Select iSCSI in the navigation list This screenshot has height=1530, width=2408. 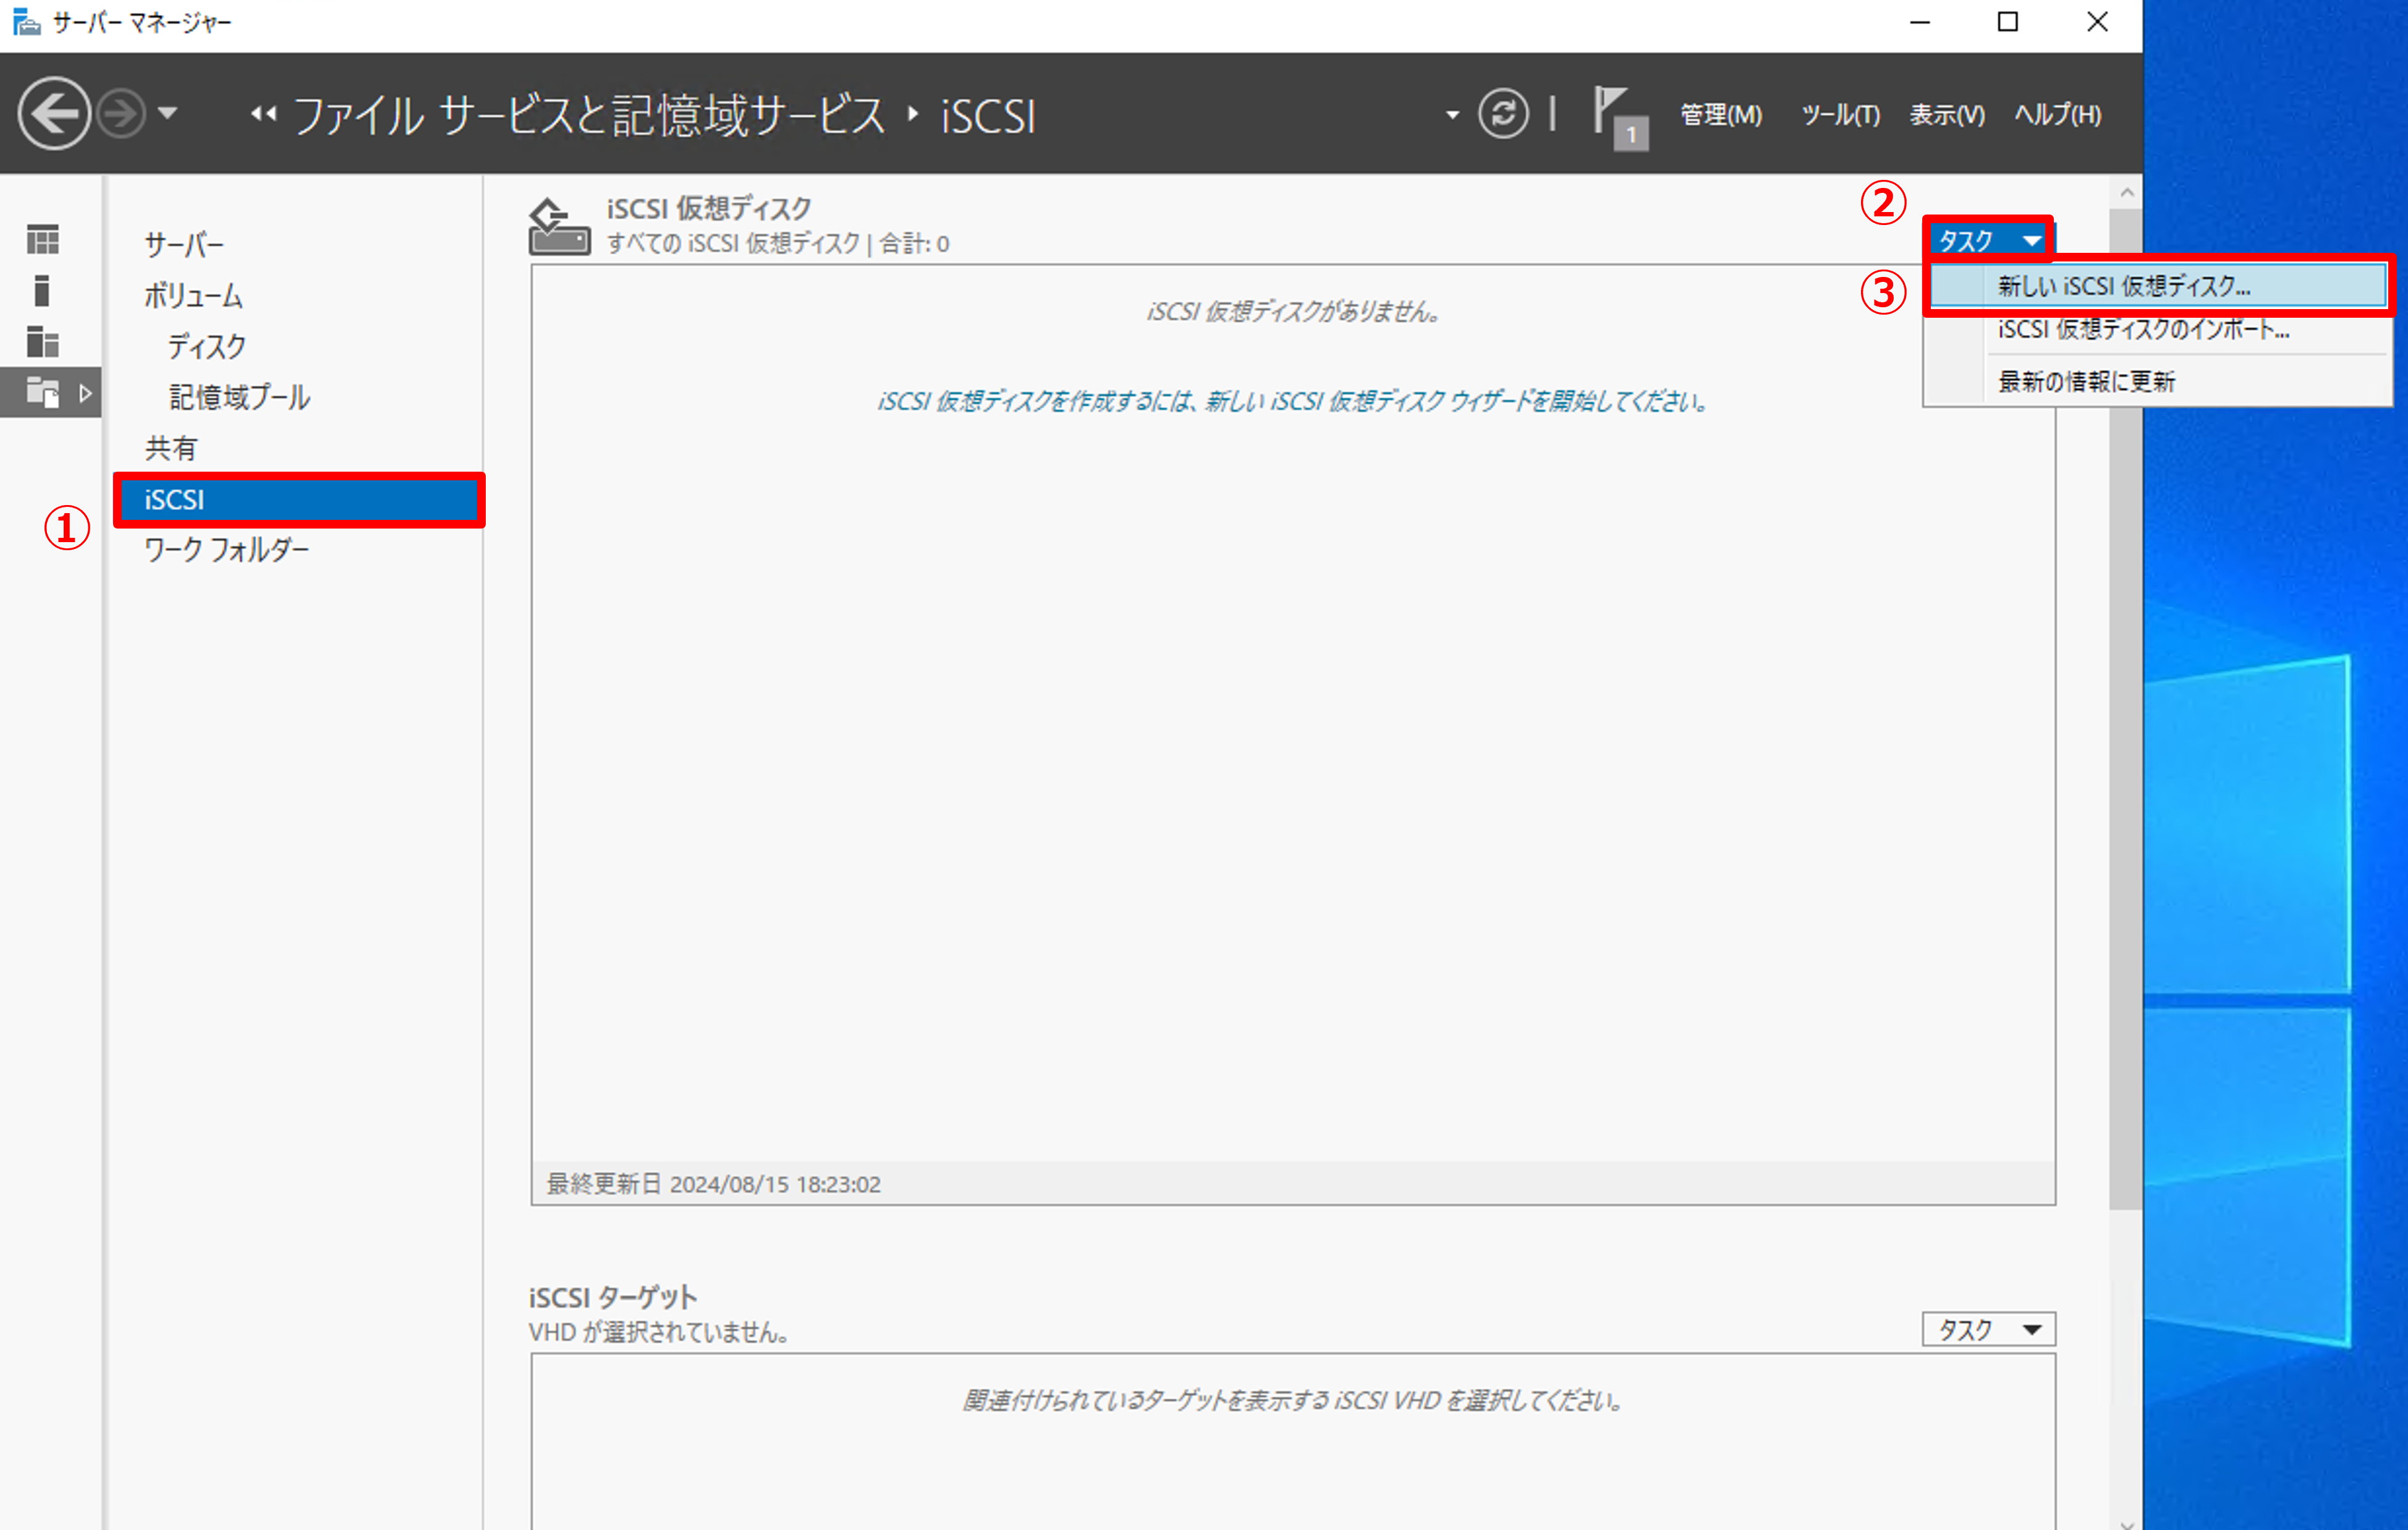click(299, 499)
